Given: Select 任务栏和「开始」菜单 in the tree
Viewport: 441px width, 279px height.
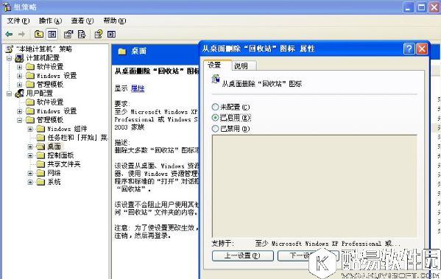Looking at the screenshot, I should 77,138.
